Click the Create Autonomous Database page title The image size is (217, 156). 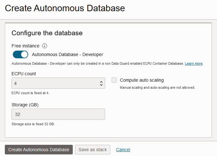pos(65,8)
